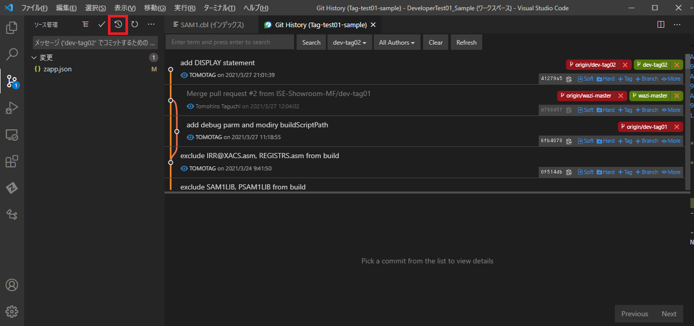The height and width of the screenshot is (326, 694).
Task: Go to the Next page of commits
Action: point(669,314)
